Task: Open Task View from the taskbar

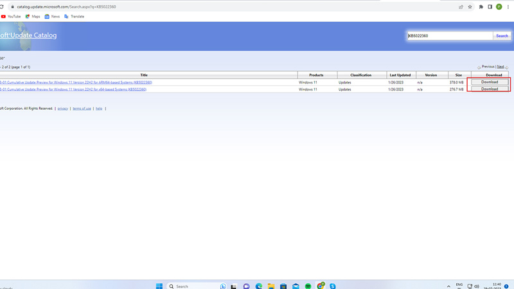Action: [234, 286]
